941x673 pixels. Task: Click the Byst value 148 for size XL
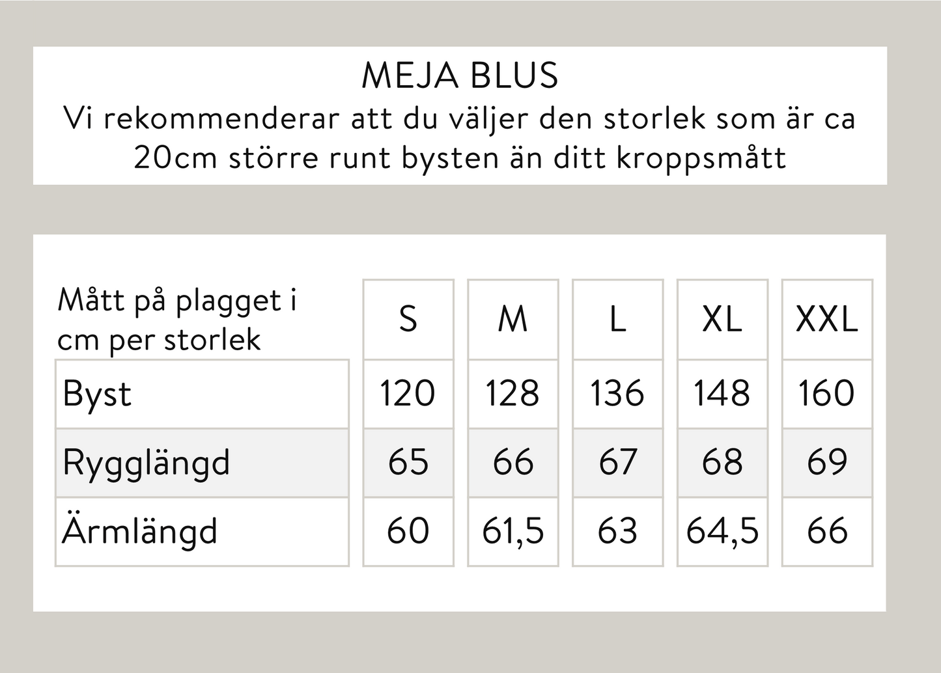click(722, 394)
